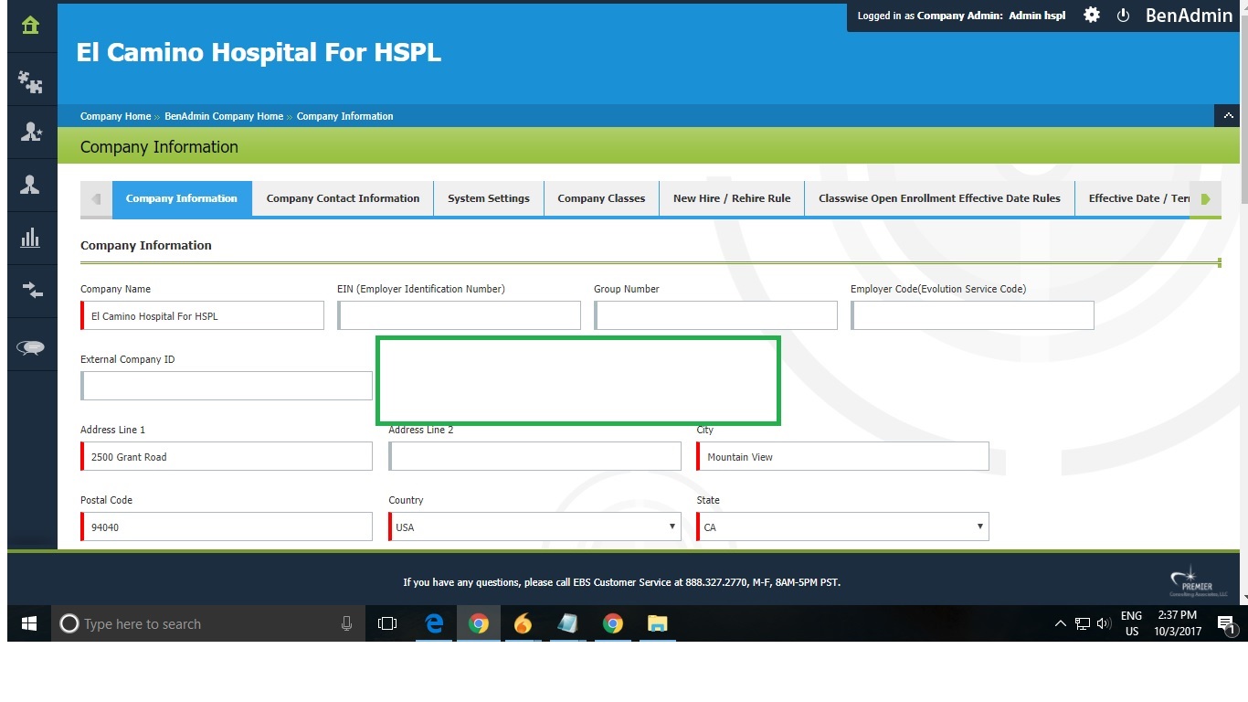Open the State dropdown showing CA
1248x702 pixels.
(842, 527)
